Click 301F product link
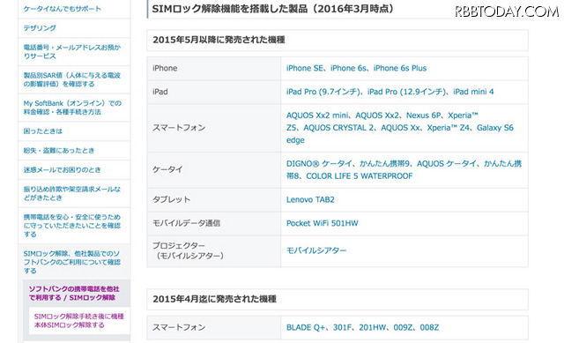This screenshot has width=564, height=343. click(342, 327)
